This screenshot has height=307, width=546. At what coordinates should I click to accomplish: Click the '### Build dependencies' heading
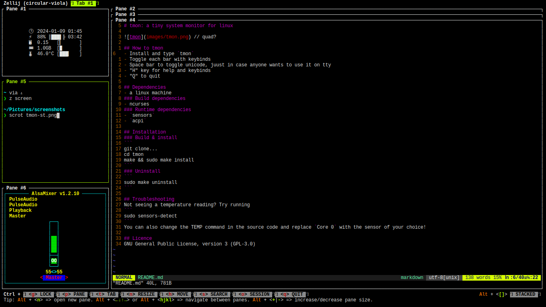[155, 98]
